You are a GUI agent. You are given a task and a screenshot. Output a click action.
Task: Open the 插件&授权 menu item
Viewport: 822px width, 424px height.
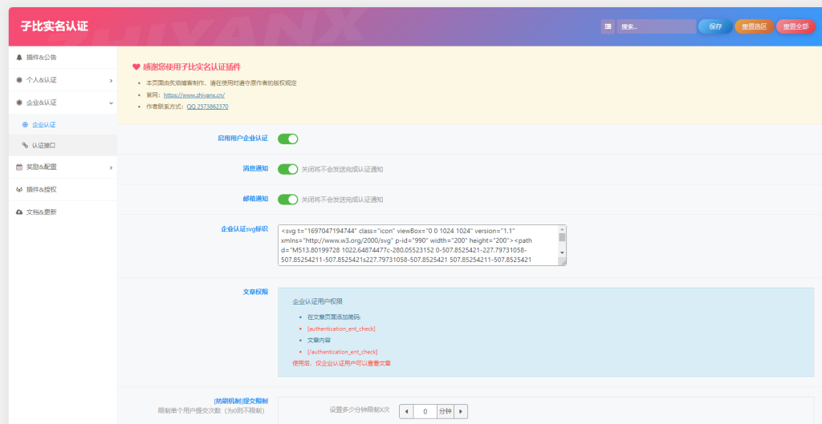click(63, 189)
